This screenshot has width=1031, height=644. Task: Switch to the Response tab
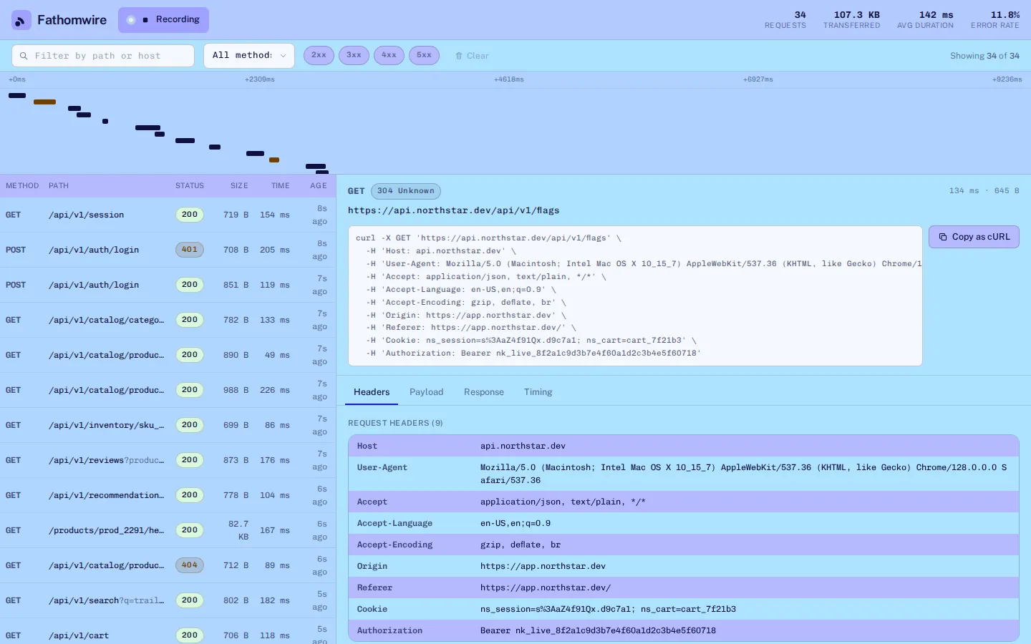click(x=484, y=392)
